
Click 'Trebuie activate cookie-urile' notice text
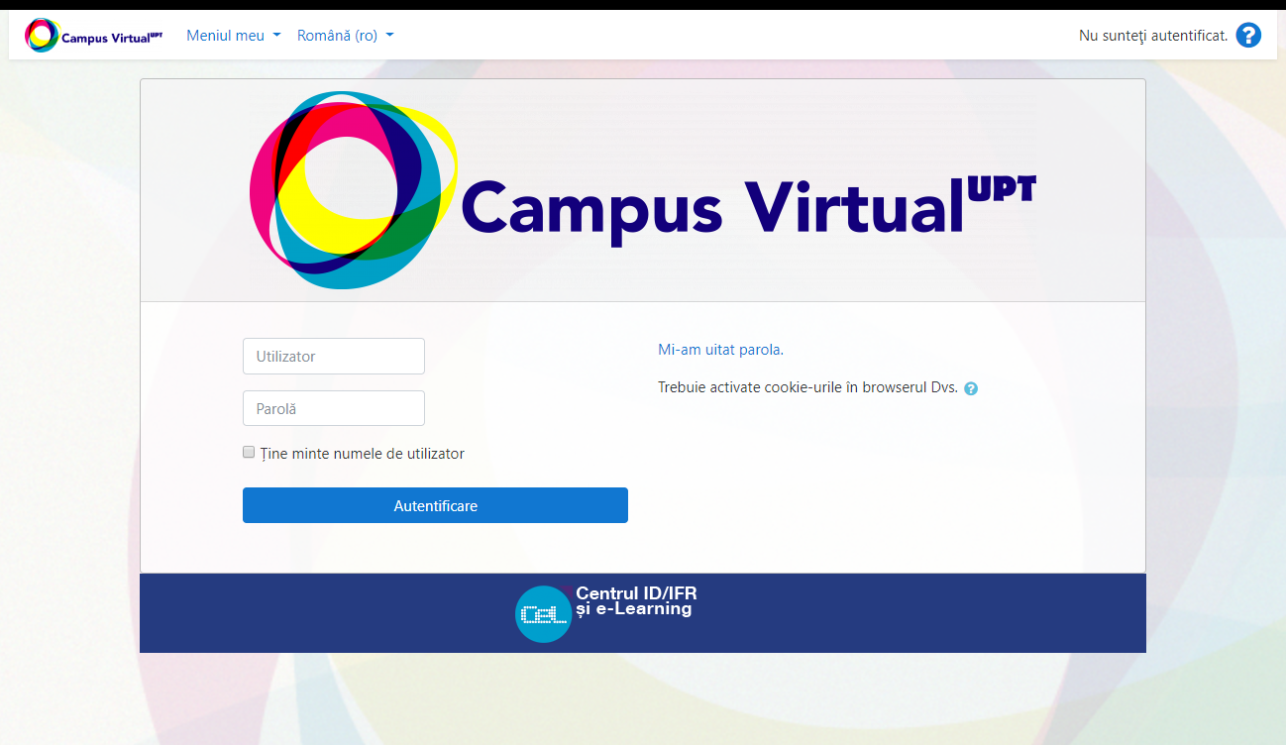(807, 387)
